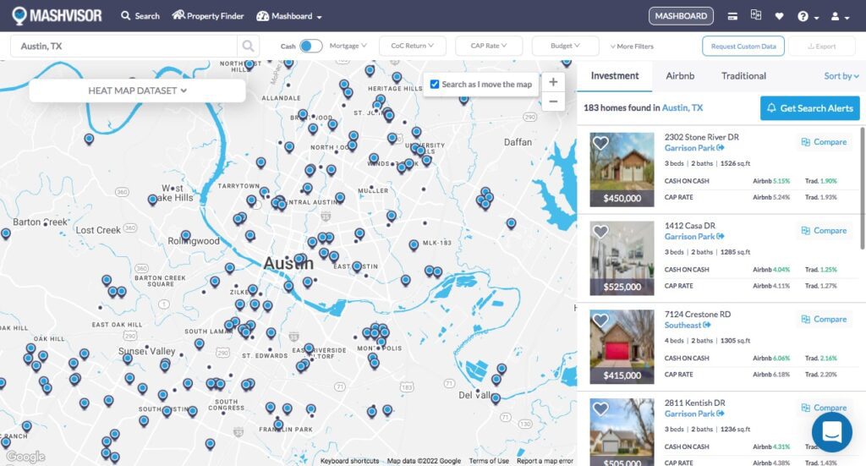Open the help question mark menu
The height and width of the screenshot is (466, 866).
click(x=807, y=17)
